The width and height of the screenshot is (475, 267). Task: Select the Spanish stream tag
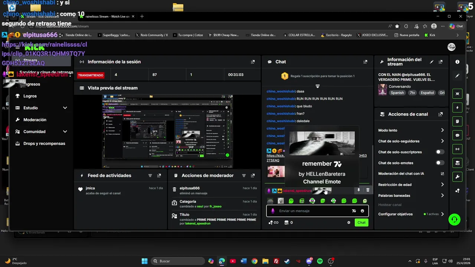(397, 93)
